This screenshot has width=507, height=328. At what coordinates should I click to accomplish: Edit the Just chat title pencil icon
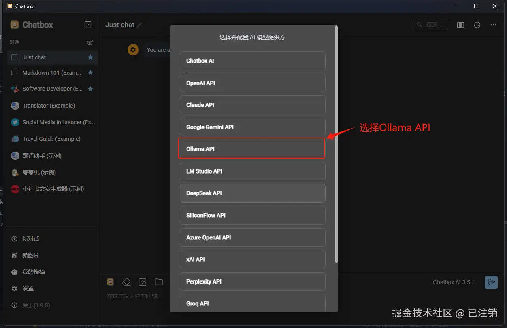pos(140,25)
